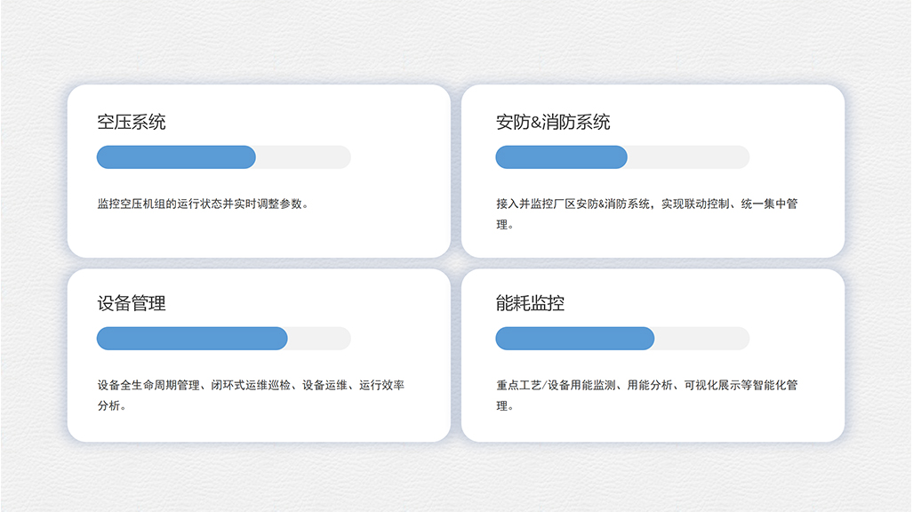This screenshot has width=913, height=512.
Task: Click the blue filled bar under 安防&消防系统
Action: (561, 157)
